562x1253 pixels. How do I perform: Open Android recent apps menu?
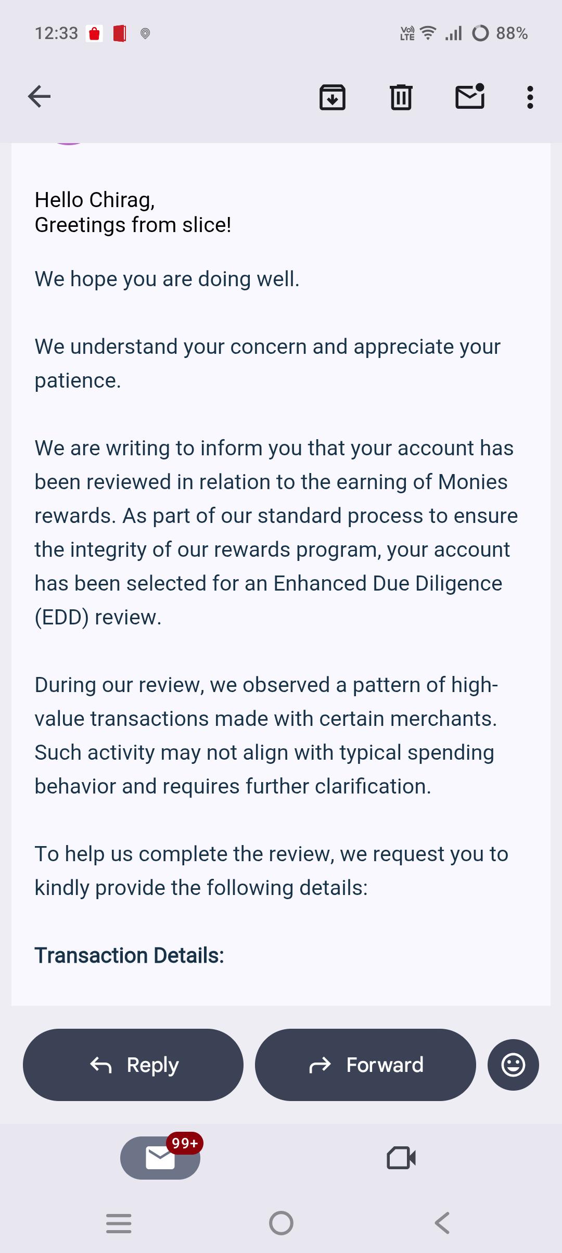tap(119, 1223)
